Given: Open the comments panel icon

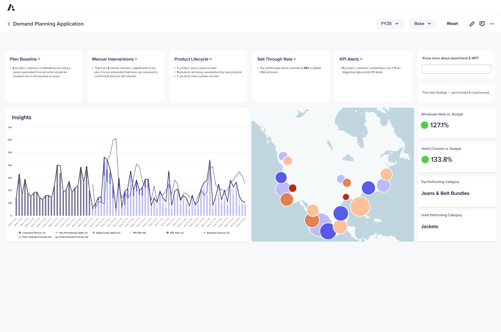Looking at the screenshot, I should point(482,23).
